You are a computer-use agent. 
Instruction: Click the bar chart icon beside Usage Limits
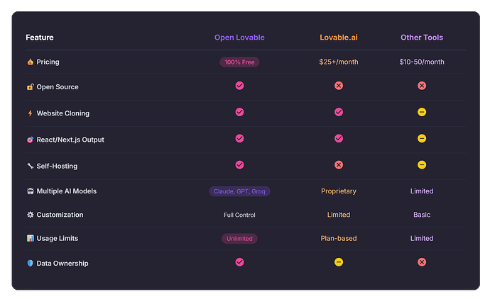pos(30,239)
